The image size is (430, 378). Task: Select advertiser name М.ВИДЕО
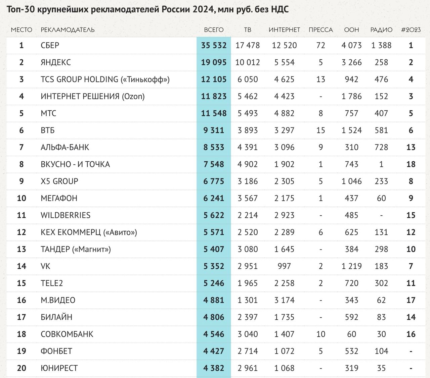(58, 300)
